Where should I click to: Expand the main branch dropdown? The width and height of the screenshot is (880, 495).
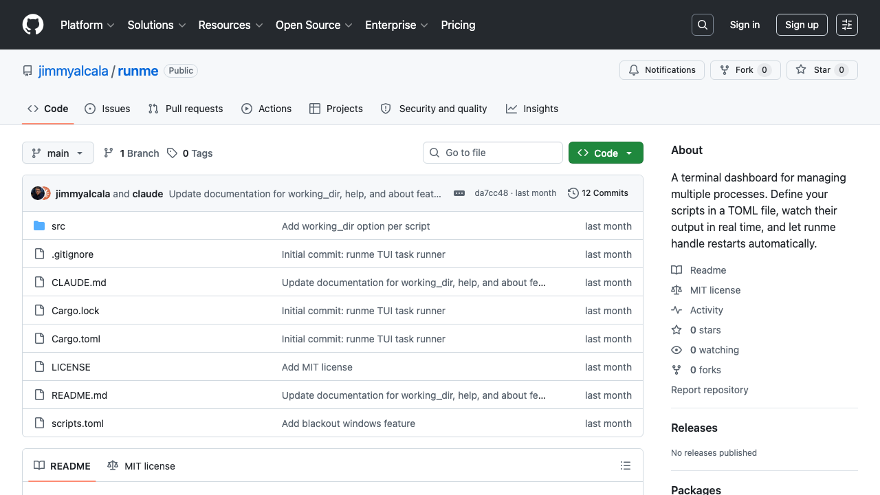point(58,153)
